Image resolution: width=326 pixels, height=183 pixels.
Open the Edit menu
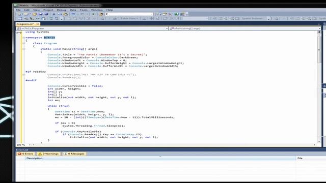(27, 10)
